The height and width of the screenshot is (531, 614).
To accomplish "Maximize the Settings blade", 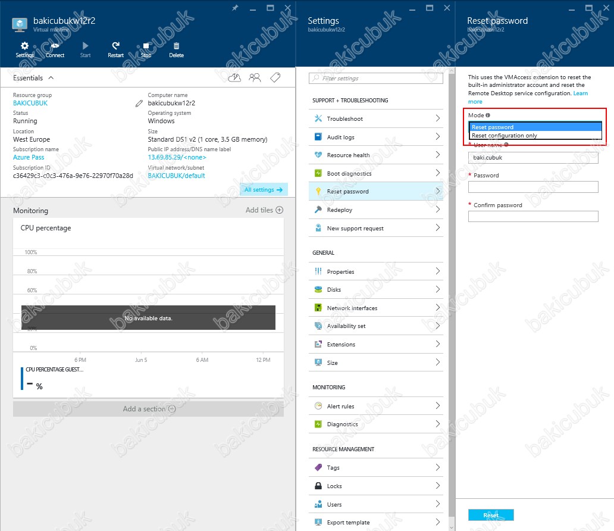I will [x=430, y=8].
